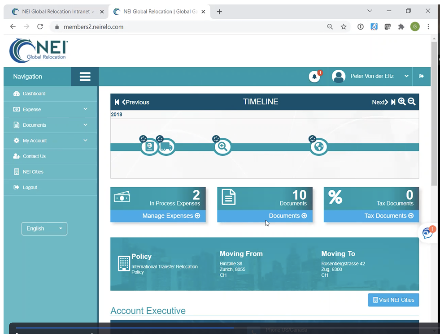Click the Binzalle 38 address

point(231,263)
